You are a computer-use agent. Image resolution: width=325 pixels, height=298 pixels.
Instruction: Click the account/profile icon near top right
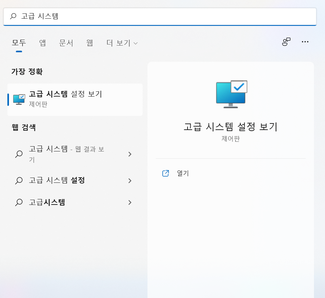[x=286, y=42]
